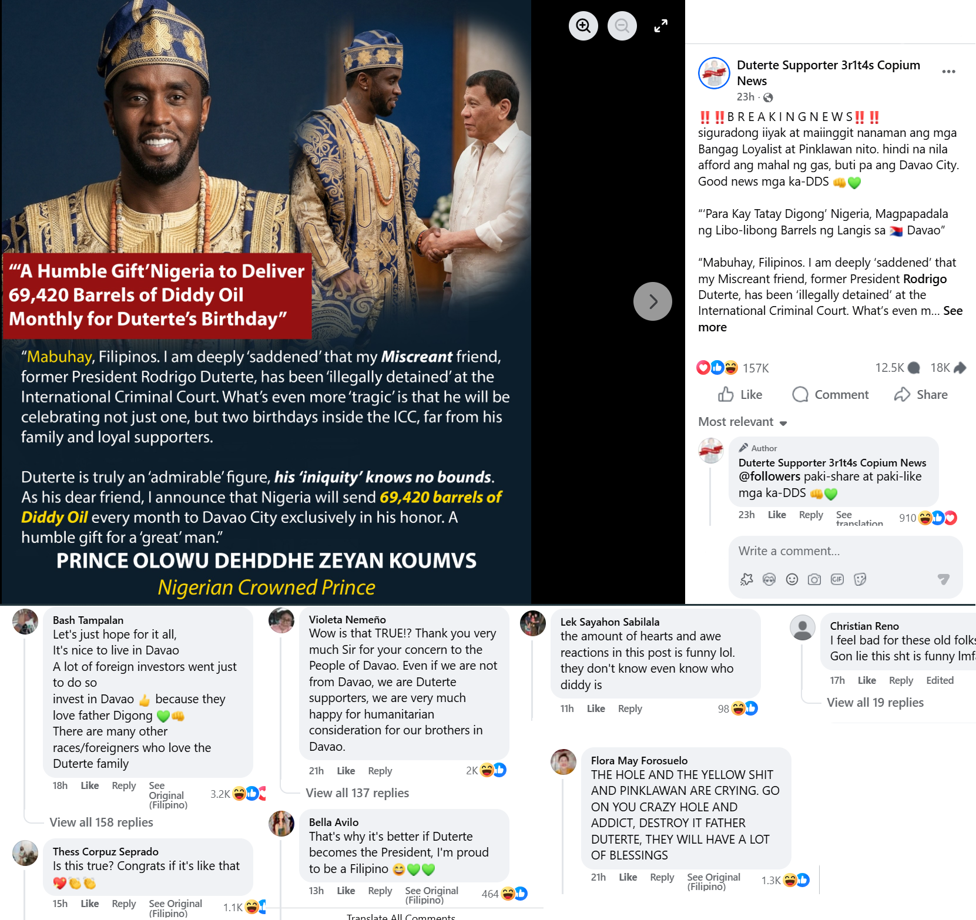Click the Comment button on the post
Image resolution: width=976 pixels, height=920 pixels.
[x=830, y=395]
